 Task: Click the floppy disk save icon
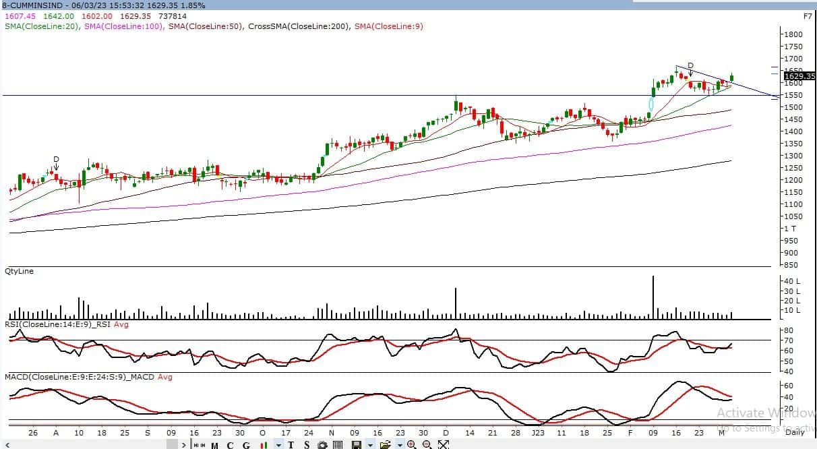click(x=356, y=444)
